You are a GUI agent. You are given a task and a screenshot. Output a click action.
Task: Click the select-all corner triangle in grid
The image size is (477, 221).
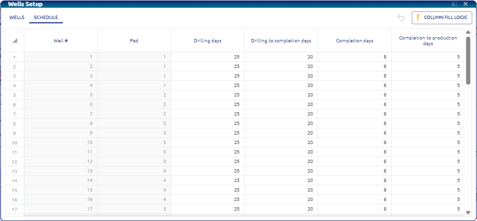click(14, 40)
